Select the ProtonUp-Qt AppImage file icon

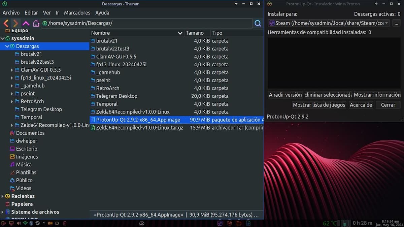coord(93,120)
